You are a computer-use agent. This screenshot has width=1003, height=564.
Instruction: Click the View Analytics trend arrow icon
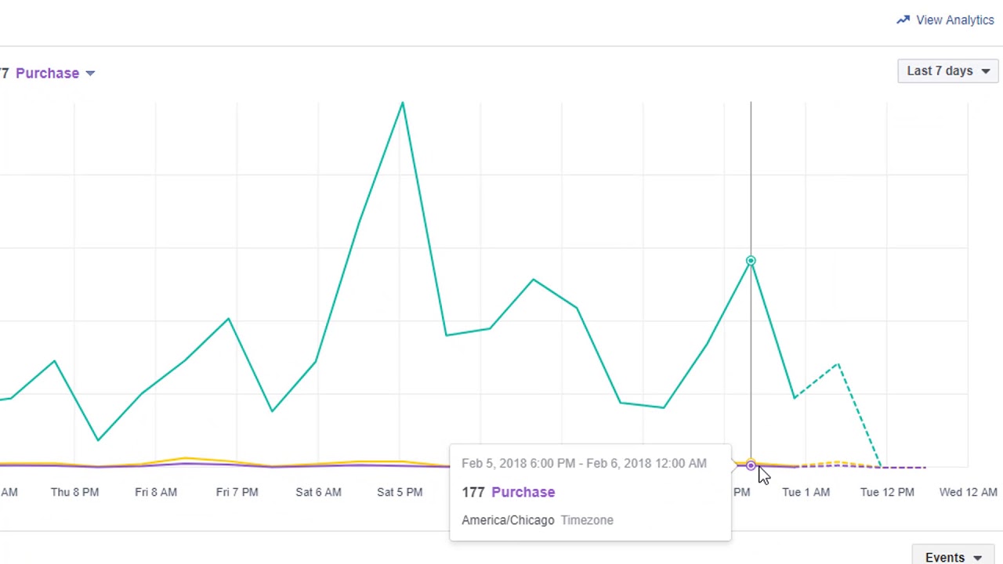coord(903,20)
